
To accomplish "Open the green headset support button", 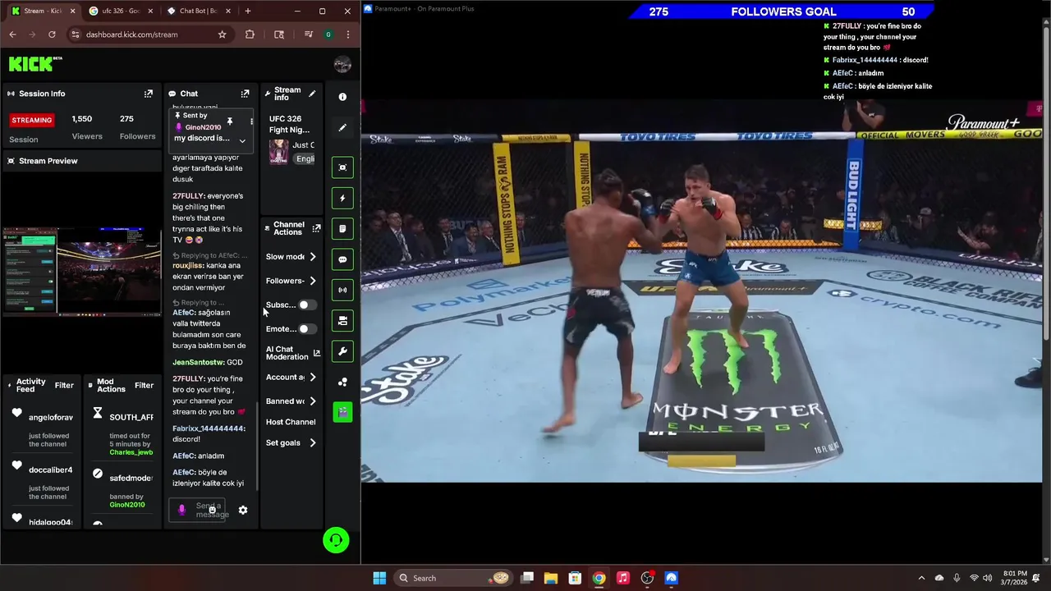I will (x=336, y=539).
